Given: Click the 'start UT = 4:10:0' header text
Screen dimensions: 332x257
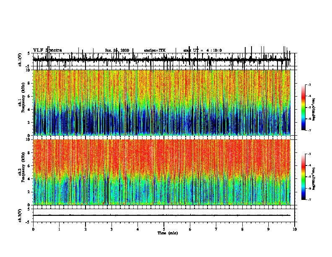Looking at the screenshot, I should click(202, 50).
